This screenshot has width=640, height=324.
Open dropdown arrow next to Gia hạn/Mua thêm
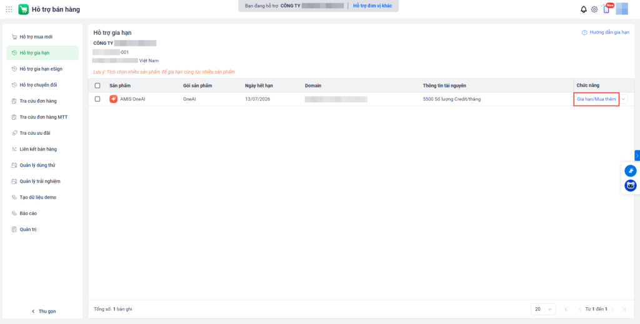click(624, 99)
